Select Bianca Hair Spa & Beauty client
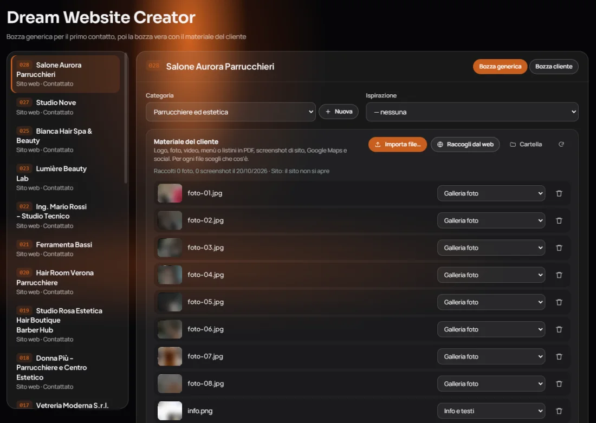 [x=66, y=140]
